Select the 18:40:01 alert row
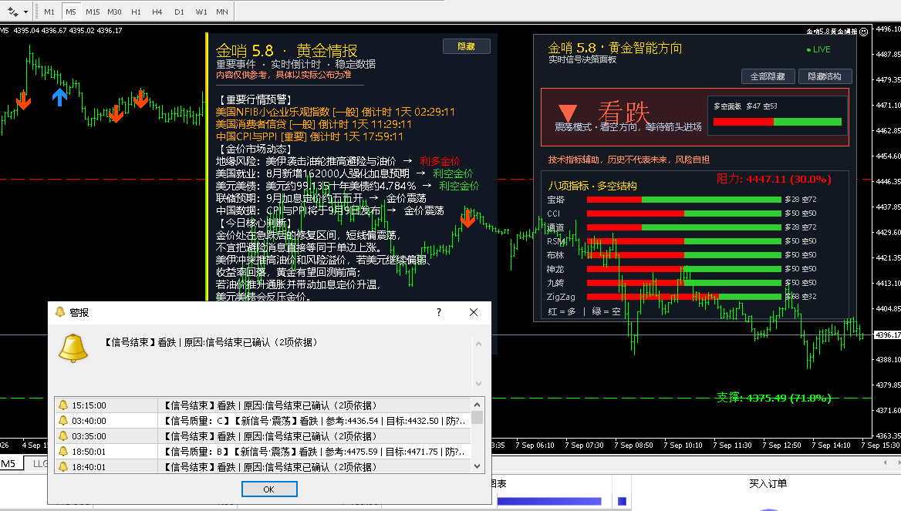 [263, 467]
